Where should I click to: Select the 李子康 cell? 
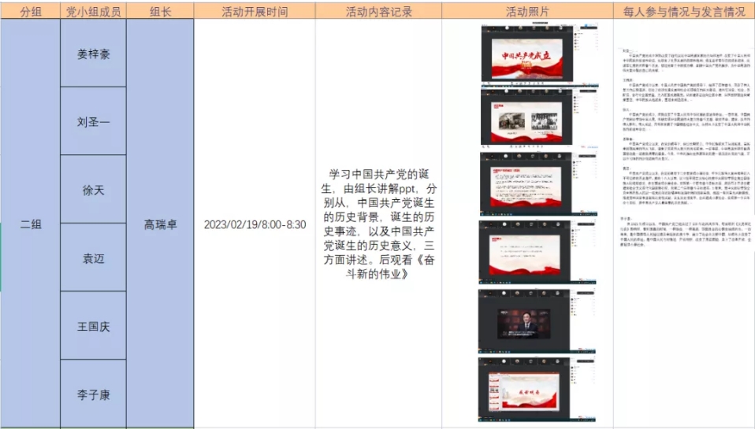coord(93,394)
